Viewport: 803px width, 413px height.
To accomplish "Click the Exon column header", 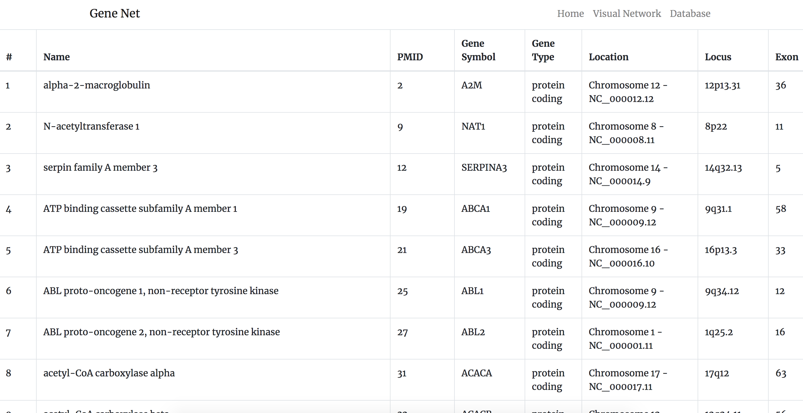I will pos(786,57).
